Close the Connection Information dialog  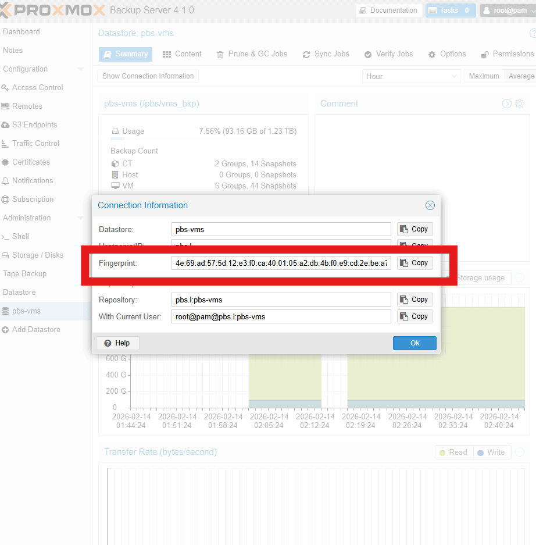tap(430, 205)
